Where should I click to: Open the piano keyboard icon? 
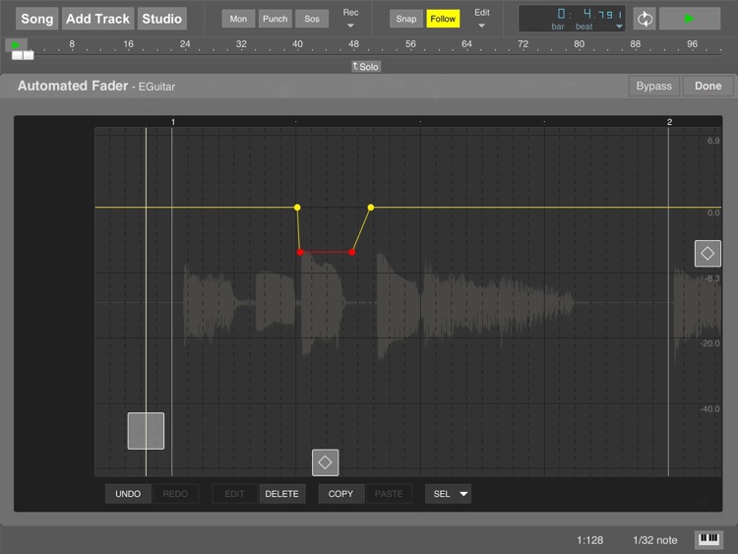pyautogui.click(x=708, y=540)
